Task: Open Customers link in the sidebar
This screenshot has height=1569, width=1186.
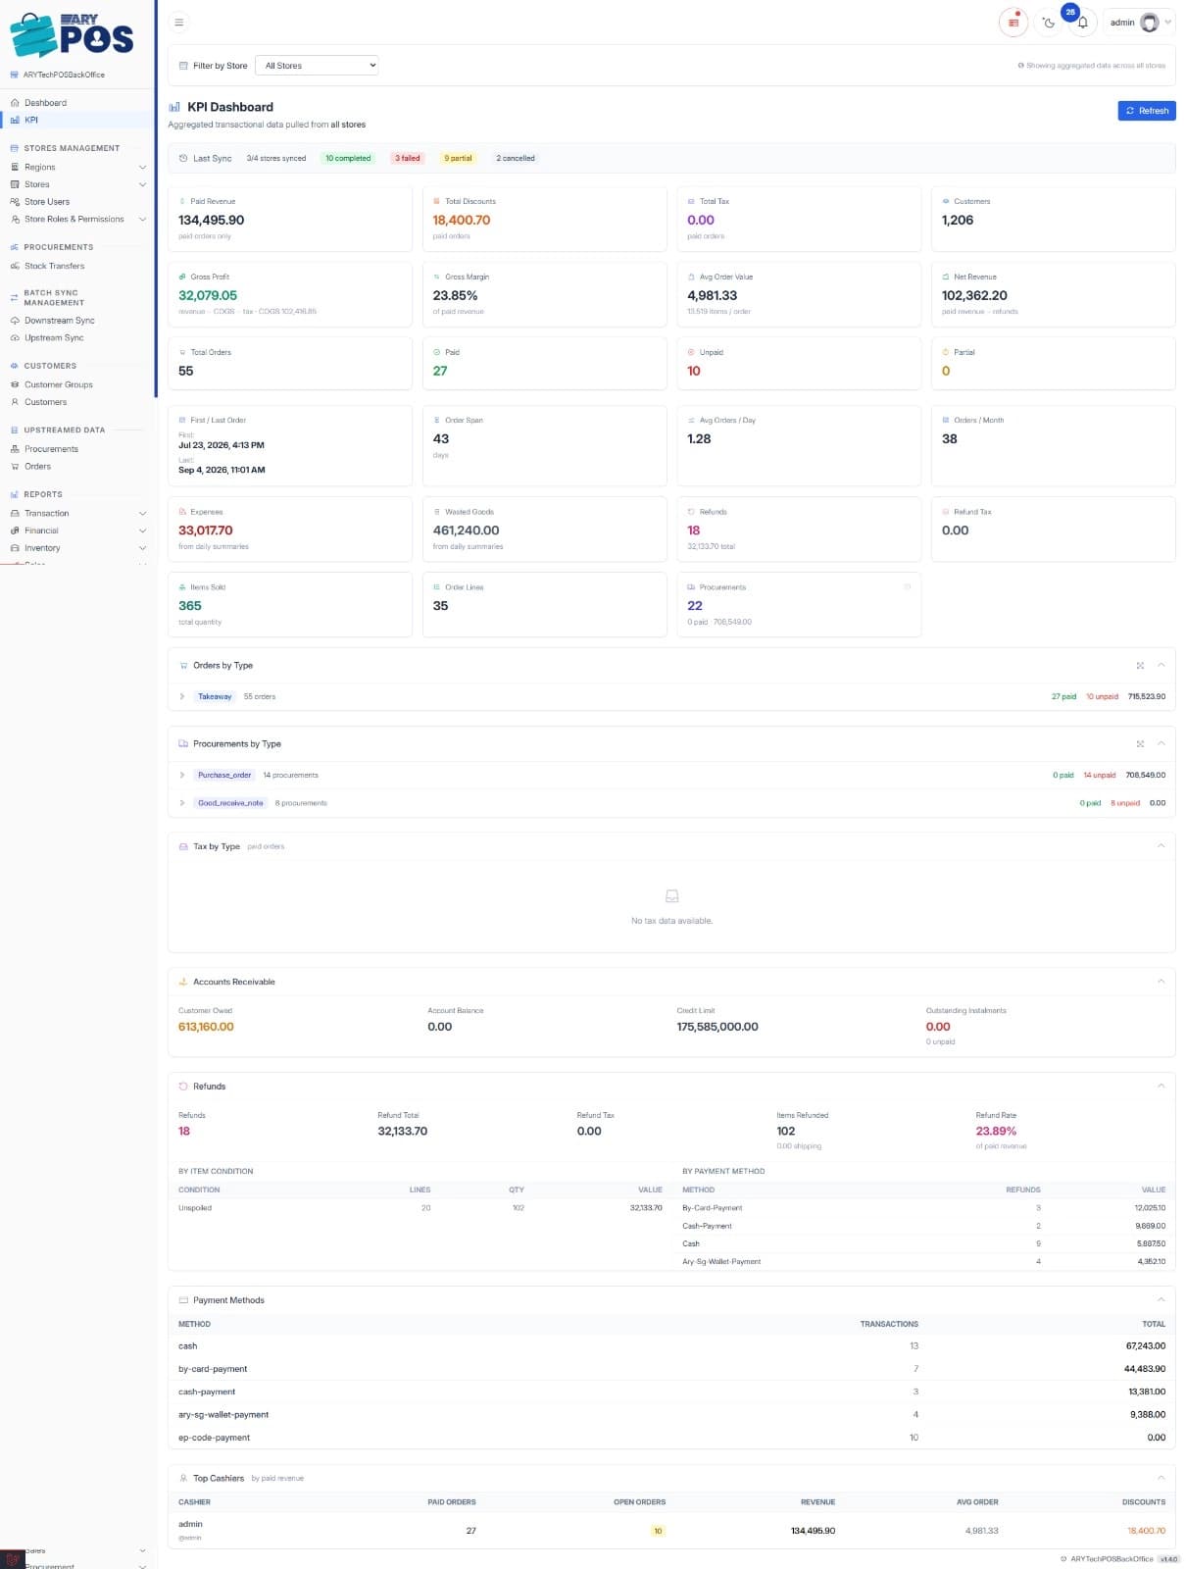Action: click(x=45, y=402)
